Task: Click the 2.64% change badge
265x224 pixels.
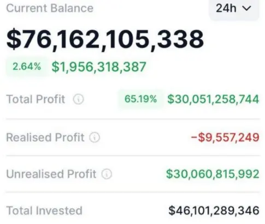Action: [x=27, y=66]
